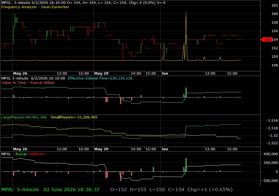Click the 200,000 value on the BuyUp axis
This screenshot has width=279, height=196.
pos(271,163)
